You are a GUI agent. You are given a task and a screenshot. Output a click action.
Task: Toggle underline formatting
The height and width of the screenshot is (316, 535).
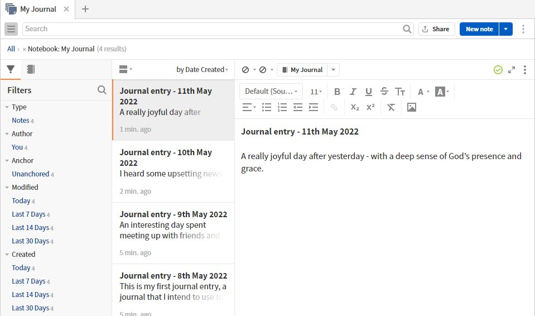[x=369, y=92]
